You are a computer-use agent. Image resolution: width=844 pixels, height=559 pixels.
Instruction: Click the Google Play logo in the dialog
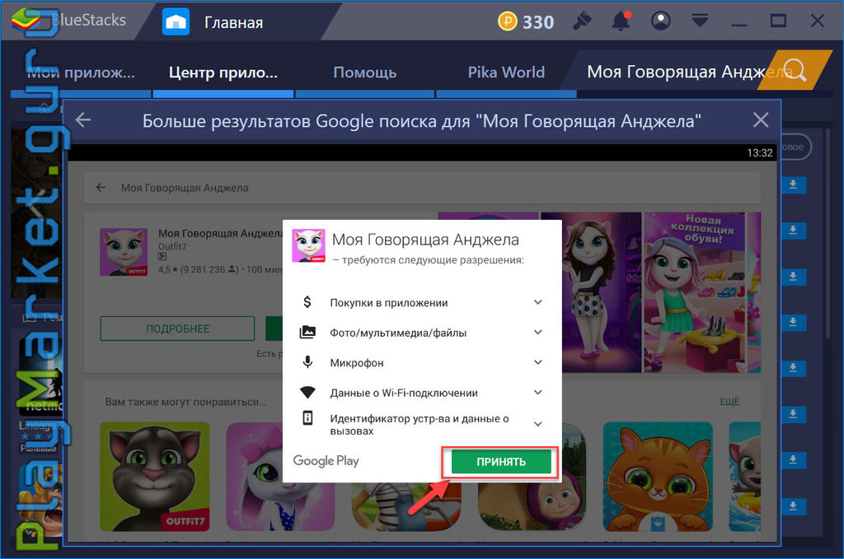pos(326,461)
